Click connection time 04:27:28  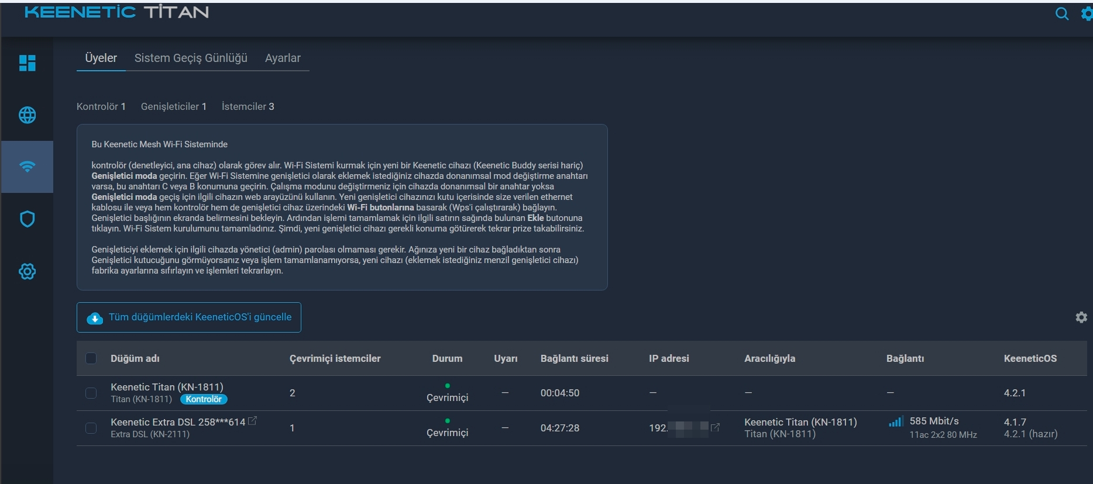tap(560, 428)
